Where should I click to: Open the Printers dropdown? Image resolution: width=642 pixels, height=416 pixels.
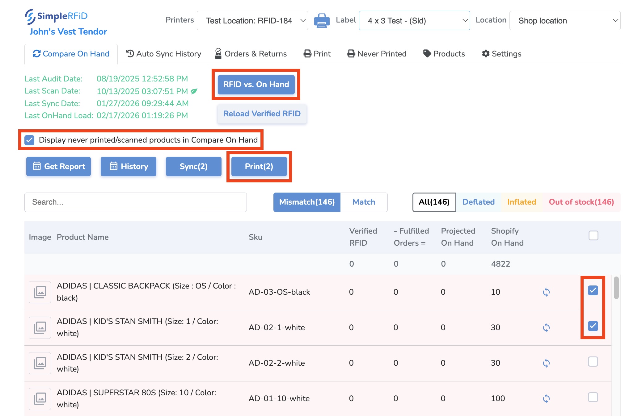252,21
